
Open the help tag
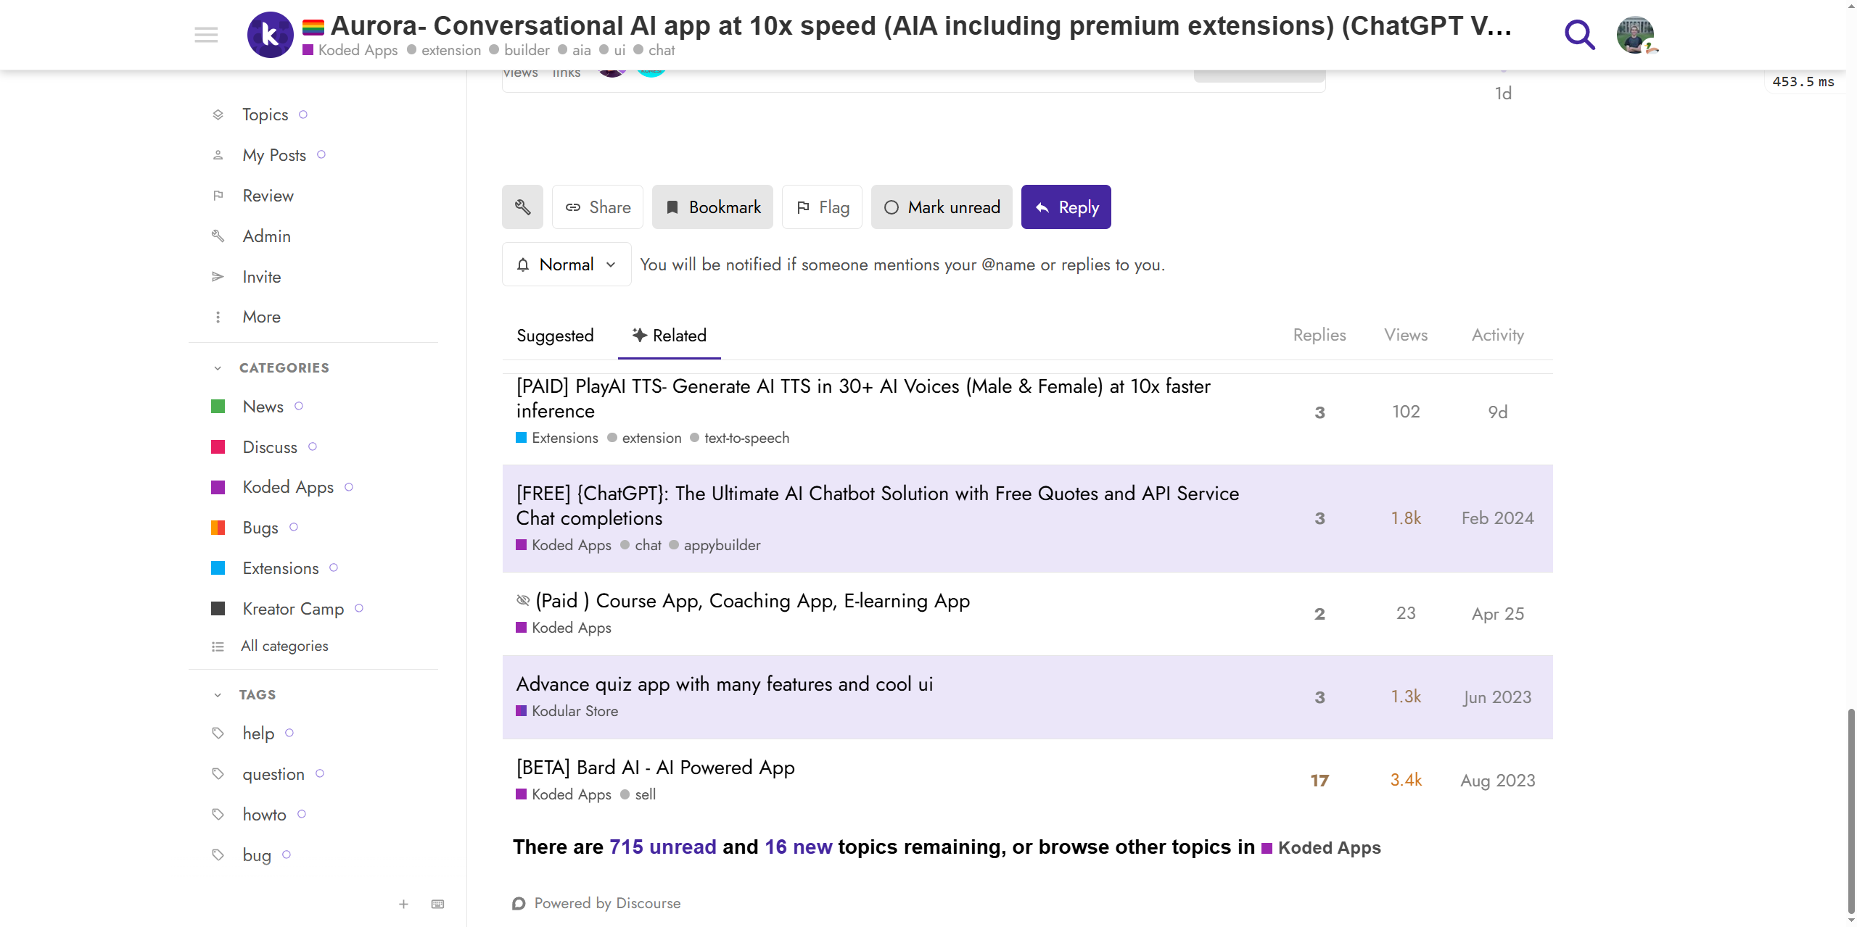pos(258,733)
